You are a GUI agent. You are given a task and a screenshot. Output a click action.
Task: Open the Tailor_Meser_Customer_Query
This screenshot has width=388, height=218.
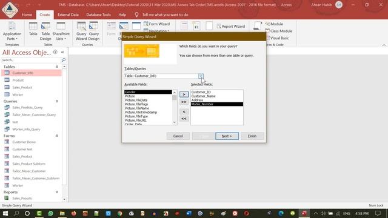tap(32, 114)
